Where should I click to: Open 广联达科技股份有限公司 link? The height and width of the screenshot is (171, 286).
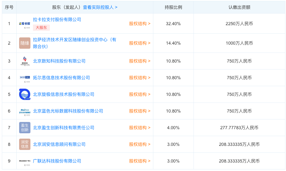57,161
